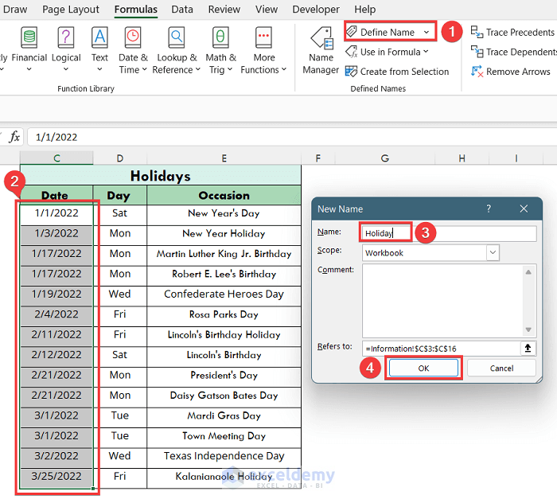Expand the Financial dropdown chevron

(29, 69)
